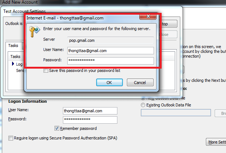Enable Require logon using Secure Password Authentication

click(x=11, y=138)
